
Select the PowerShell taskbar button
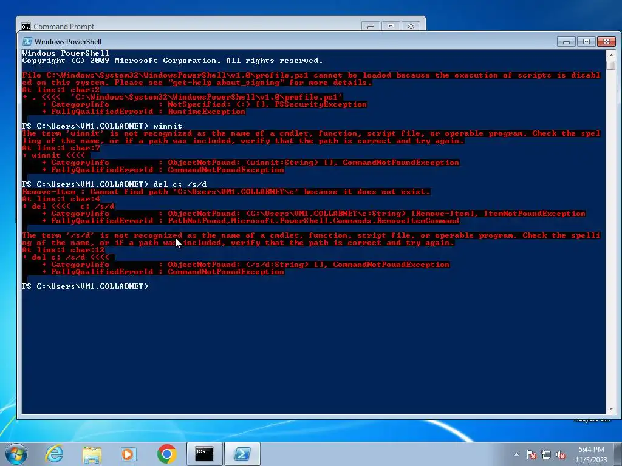(242, 454)
